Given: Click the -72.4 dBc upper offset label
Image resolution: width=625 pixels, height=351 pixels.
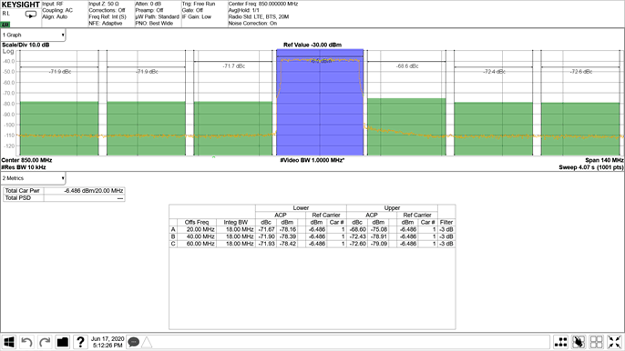Looking at the screenshot, I should coord(494,72).
